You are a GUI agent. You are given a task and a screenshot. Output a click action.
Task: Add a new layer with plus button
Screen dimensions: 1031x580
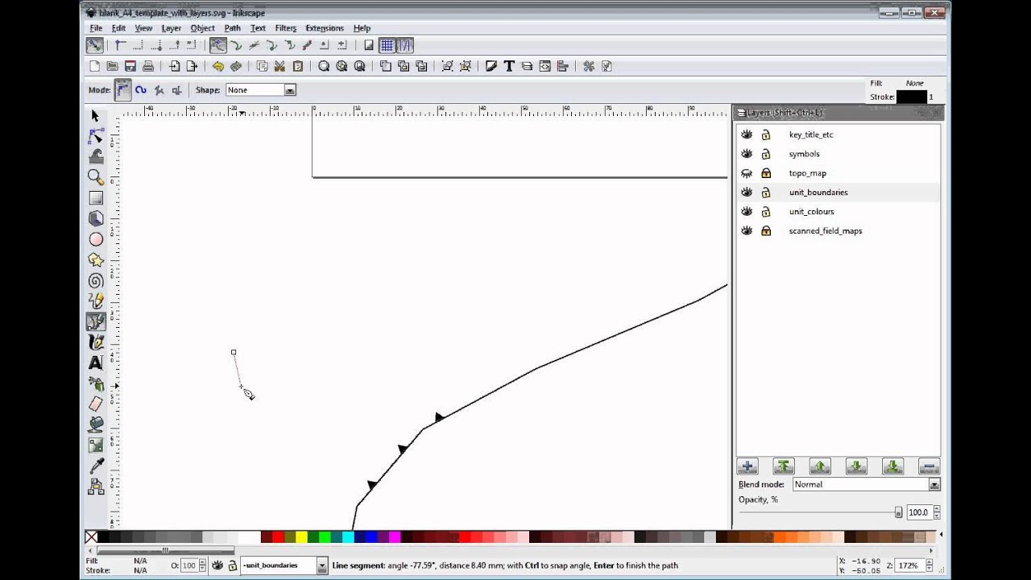coord(747,466)
